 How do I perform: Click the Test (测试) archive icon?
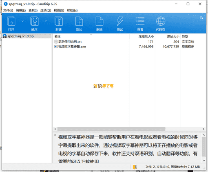tap(120, 21)
